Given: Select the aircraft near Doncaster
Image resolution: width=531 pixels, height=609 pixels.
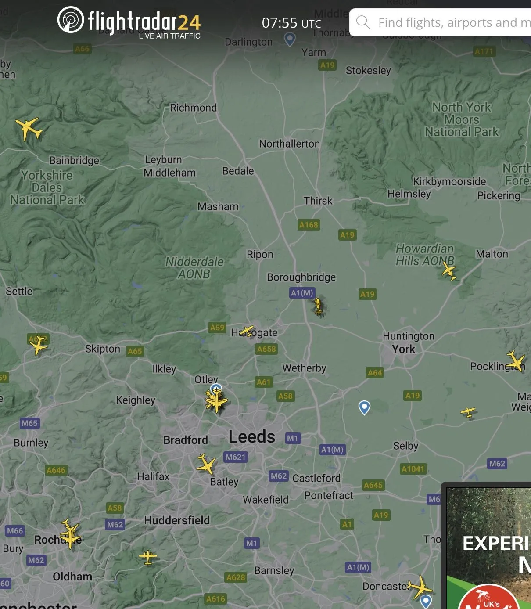Looking at the screenshot, I should (x=420, y=587).
